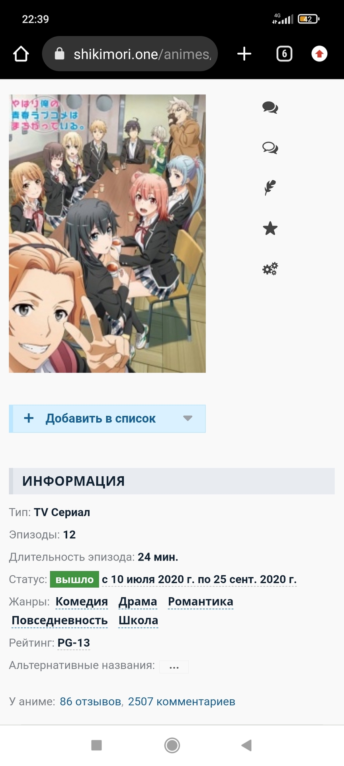Tap the red update arrow icon

(319, 54)
